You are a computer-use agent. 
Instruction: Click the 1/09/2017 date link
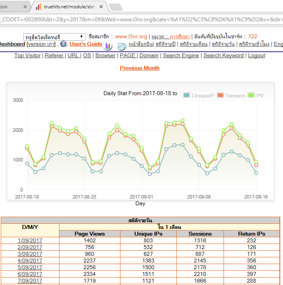tap(30, 240)
